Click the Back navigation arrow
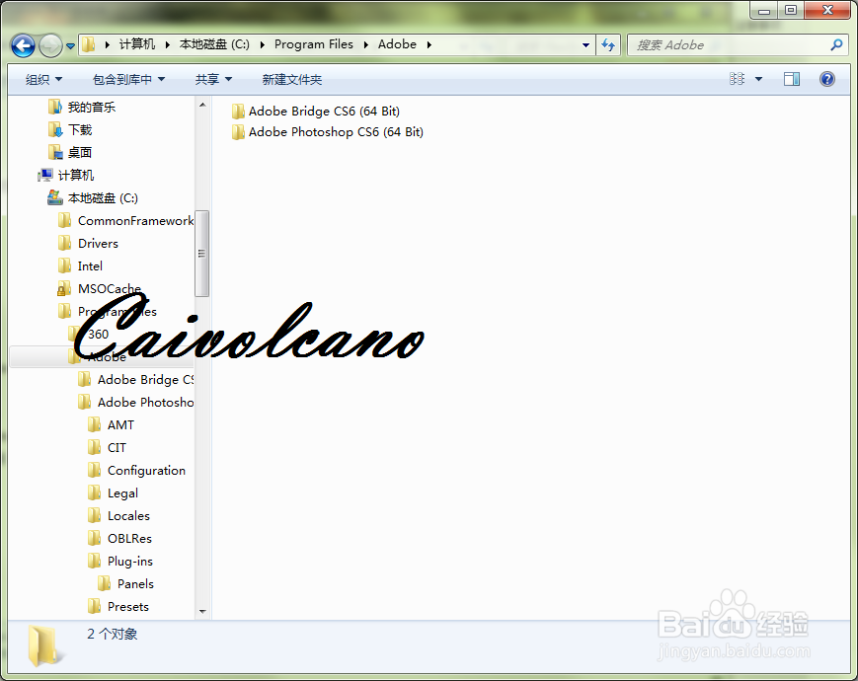The image size is (858, 681). [23, 46]
